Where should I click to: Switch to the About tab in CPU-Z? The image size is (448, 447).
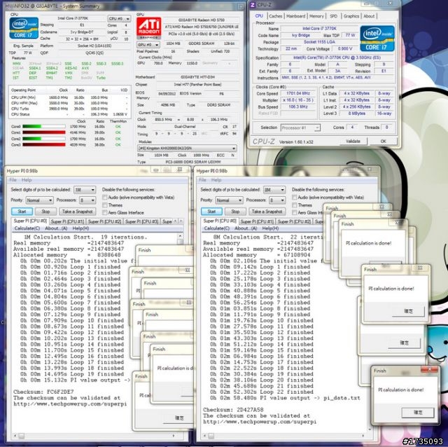[369, 16]
